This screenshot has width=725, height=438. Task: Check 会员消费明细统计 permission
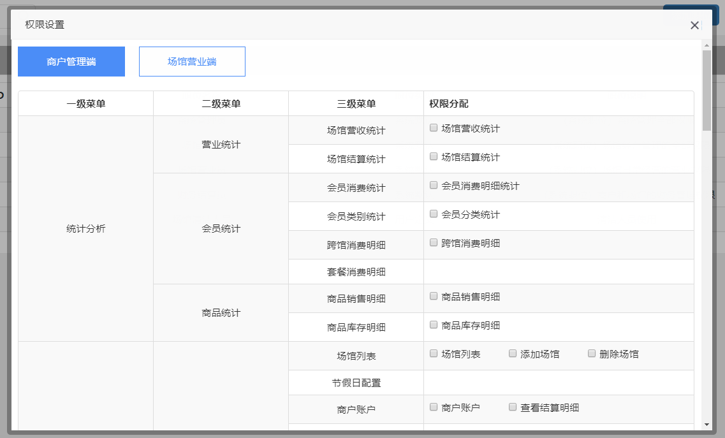[x=434, y=186]
